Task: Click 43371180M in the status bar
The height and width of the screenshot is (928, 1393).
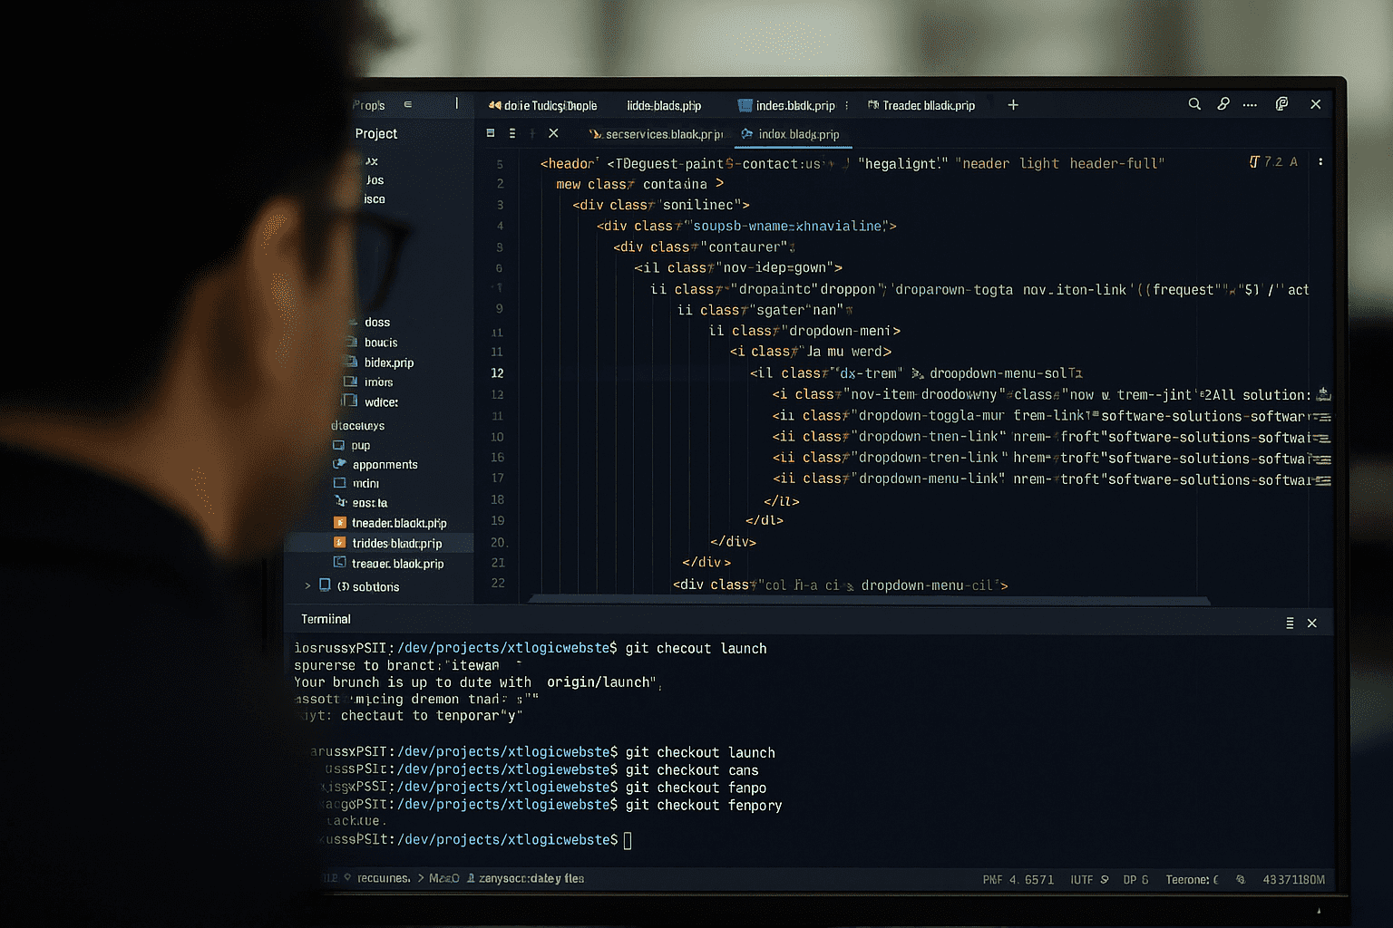Action: click(1293, 879)
